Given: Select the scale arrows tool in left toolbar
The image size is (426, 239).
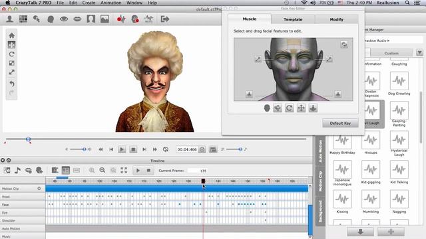Looking at the screenshot, I should click(x=12, y=72).
